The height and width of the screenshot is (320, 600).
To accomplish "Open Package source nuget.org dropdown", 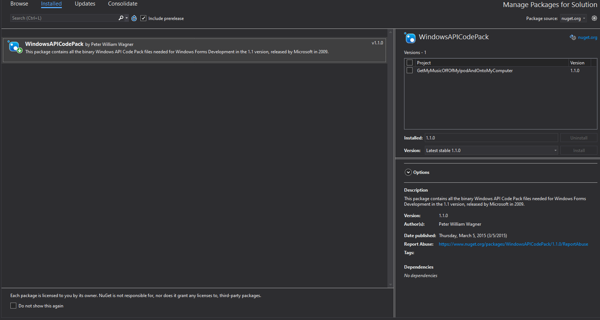I will [x=573, y=18].
